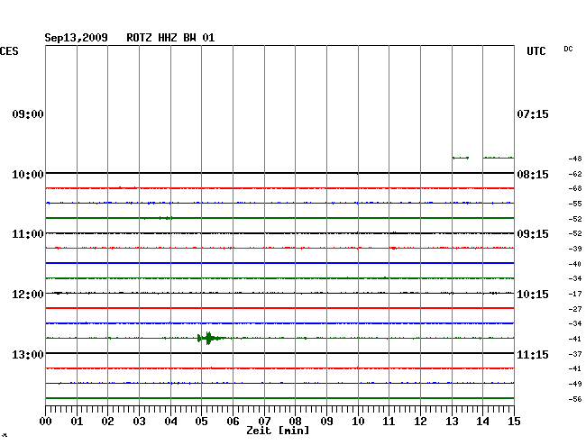The image size is (586, 445).
Task: Click the "07" minute axis label
Action: (x=264, y=422)
